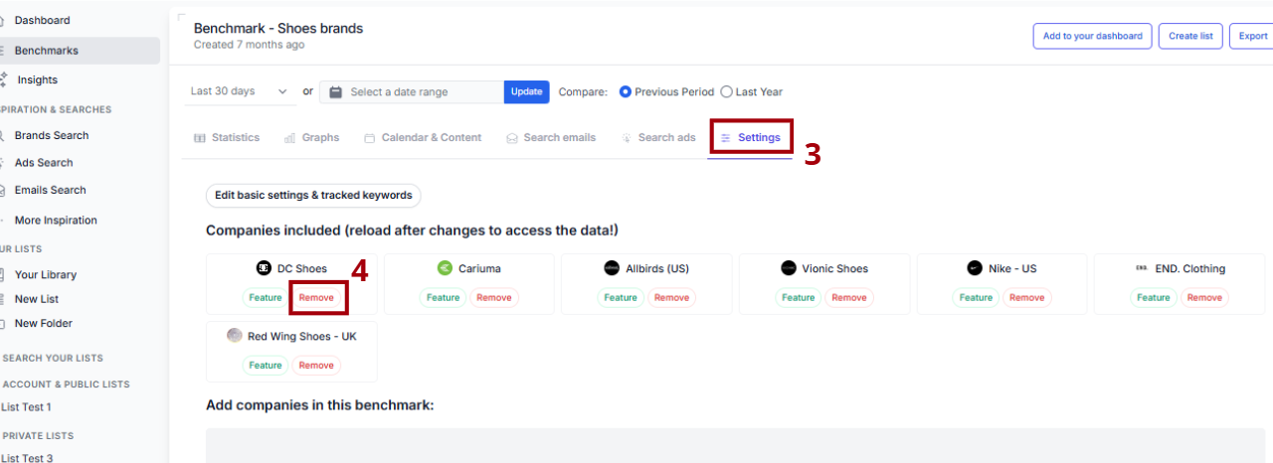Click the Red Wing Shoes - UK logo
The image size is (1273, 463).
point(234,336)
